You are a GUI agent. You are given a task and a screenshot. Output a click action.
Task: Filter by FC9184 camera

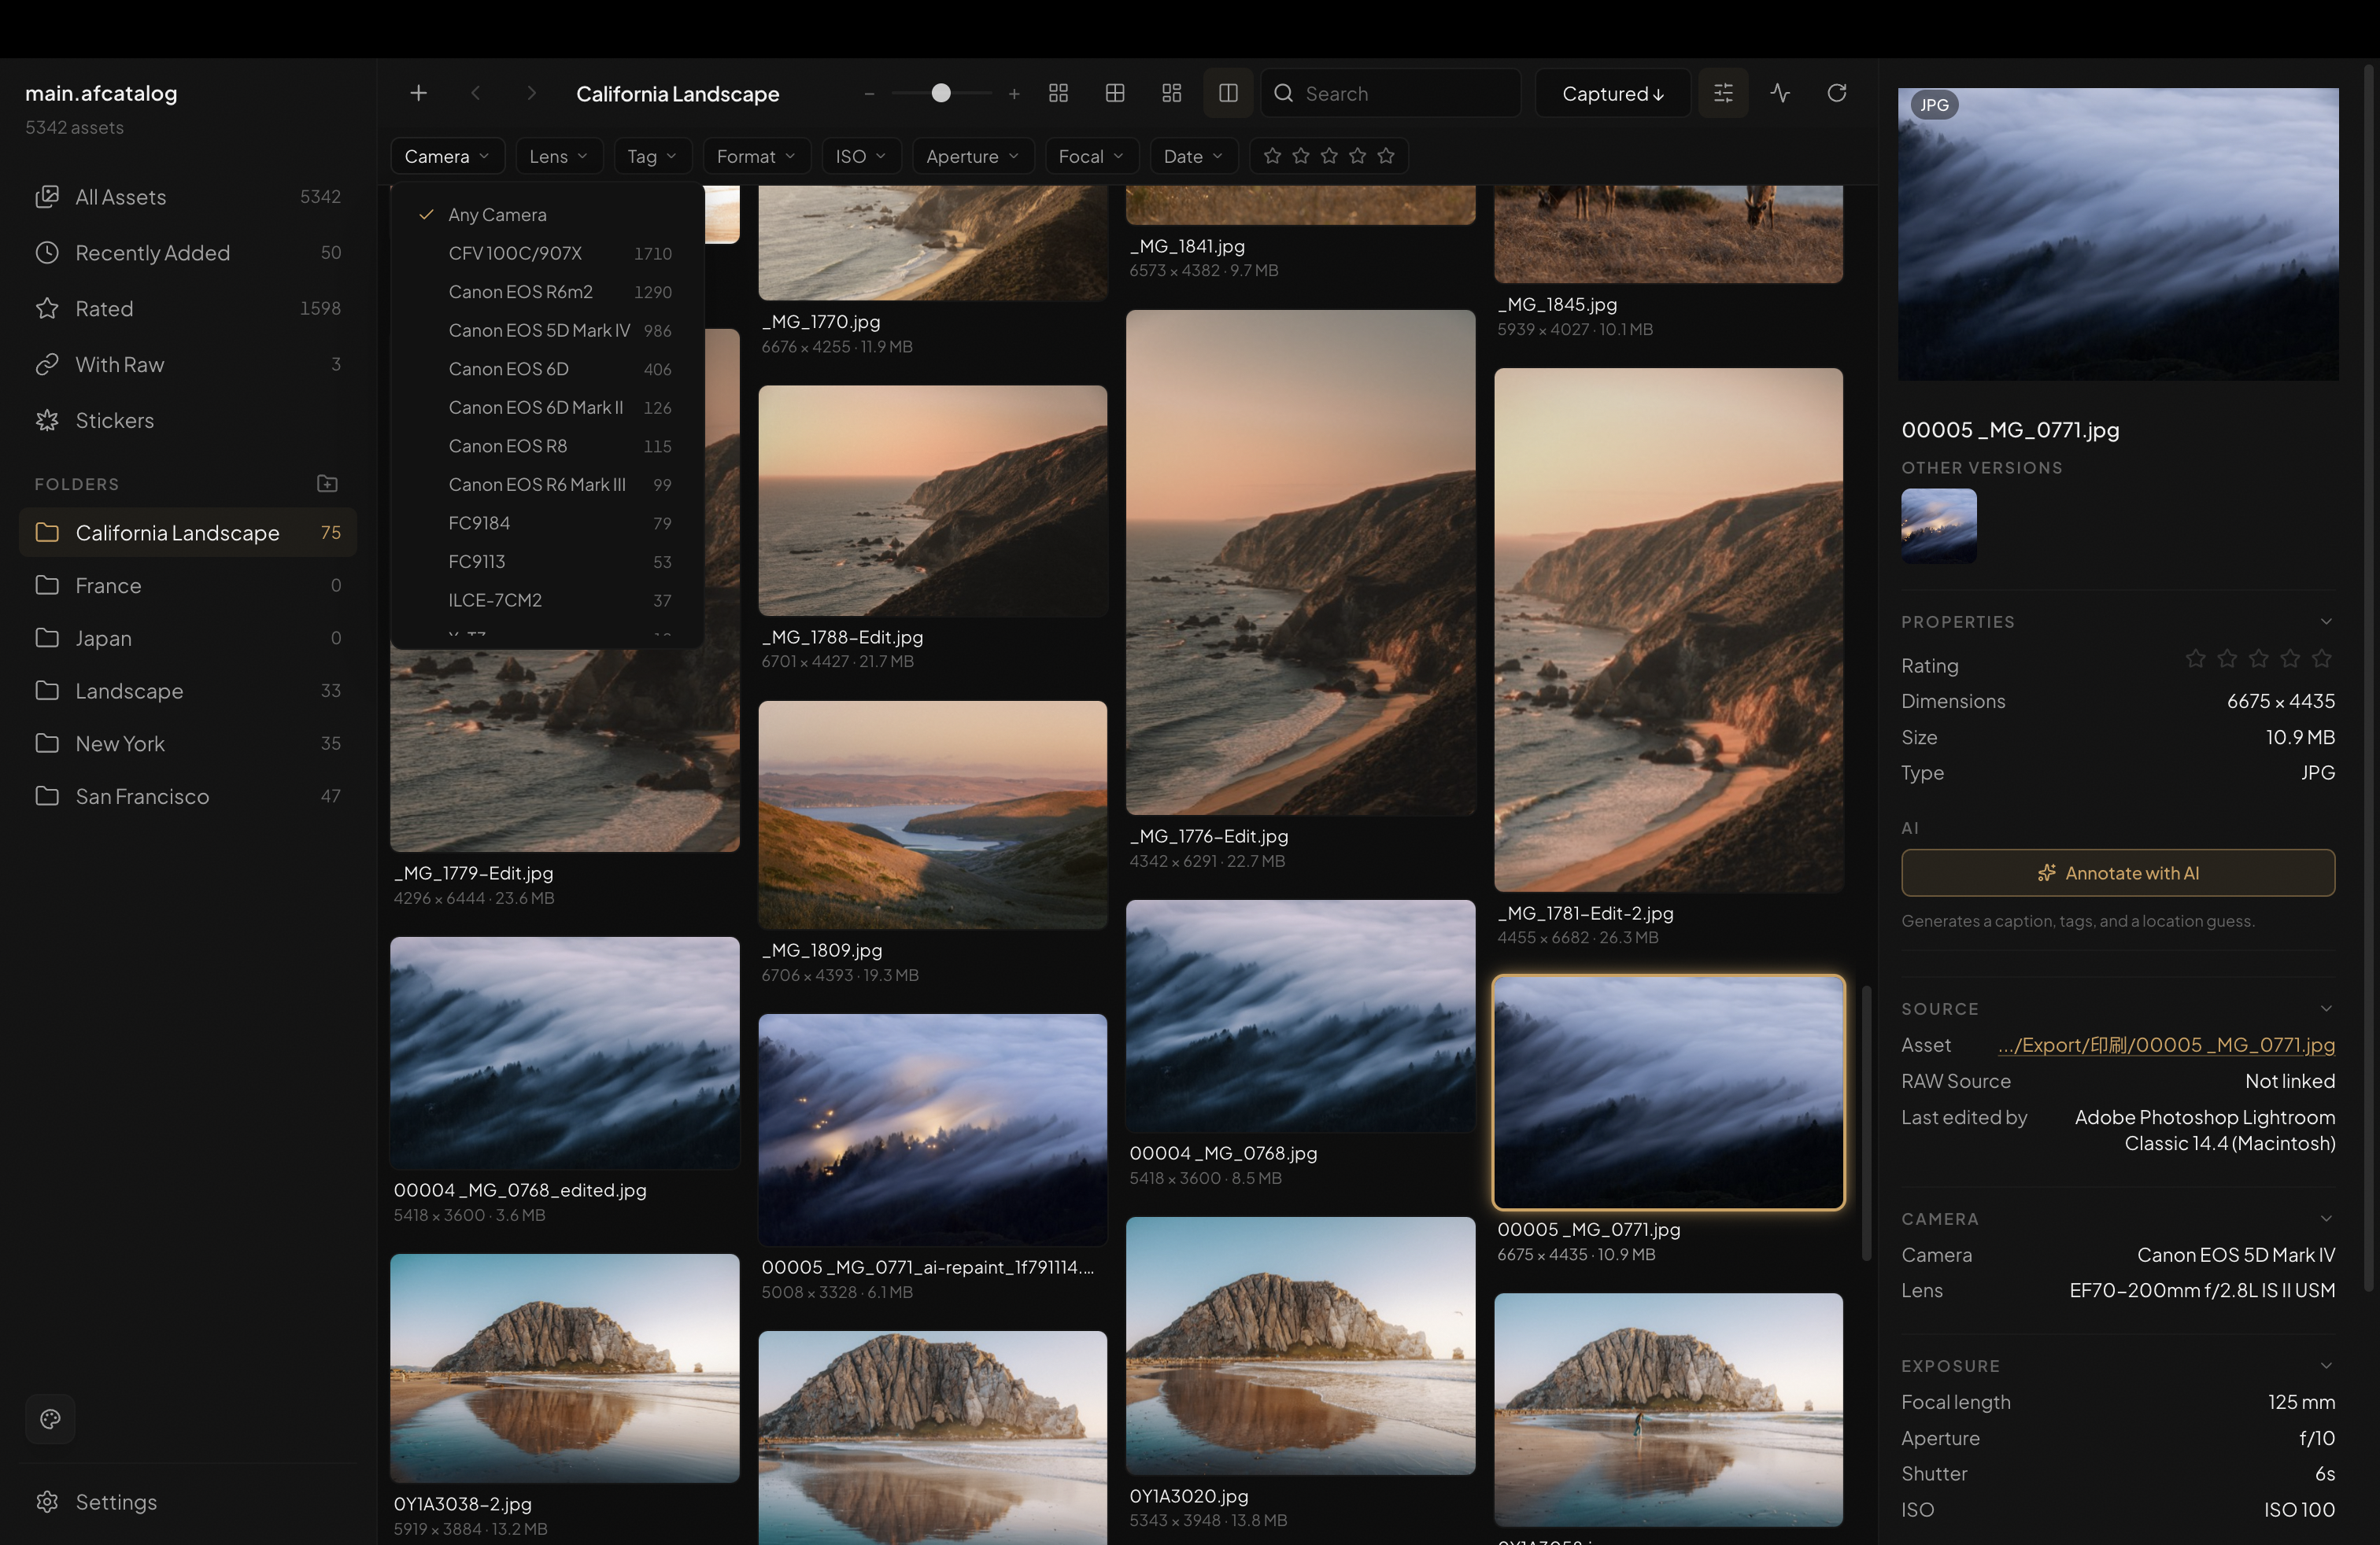(x=547, y=522)
